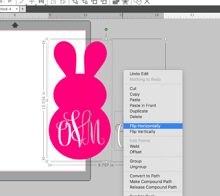The image size is (220, 196).
Task: Click the bottom-center selection resize handle
Action: [x=106, y=162]
